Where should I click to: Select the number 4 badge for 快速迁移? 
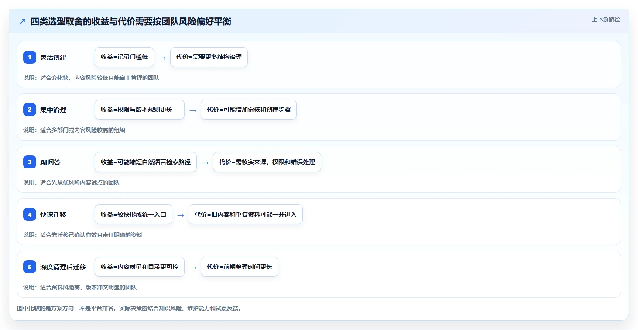(30, 214)
